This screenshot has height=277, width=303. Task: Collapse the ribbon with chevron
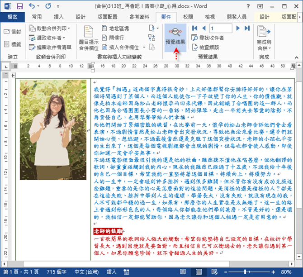click(296, 57)
